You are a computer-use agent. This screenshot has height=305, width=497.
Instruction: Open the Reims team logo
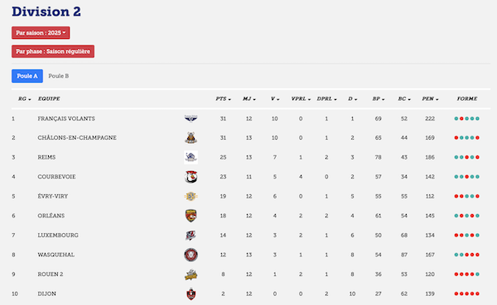point(191,157)
